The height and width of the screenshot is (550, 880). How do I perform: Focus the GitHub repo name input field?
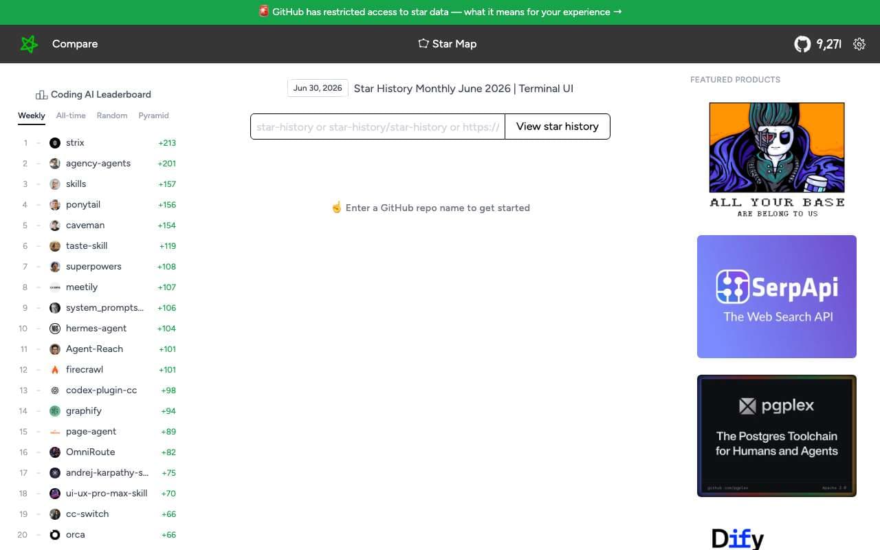click(x=377, y=126)
